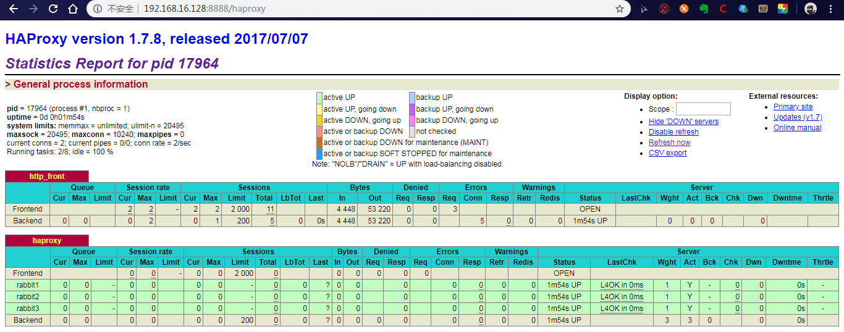Click the Refresh now link
The height and width of the screenshot is (332, 844).
coord(669,143)
